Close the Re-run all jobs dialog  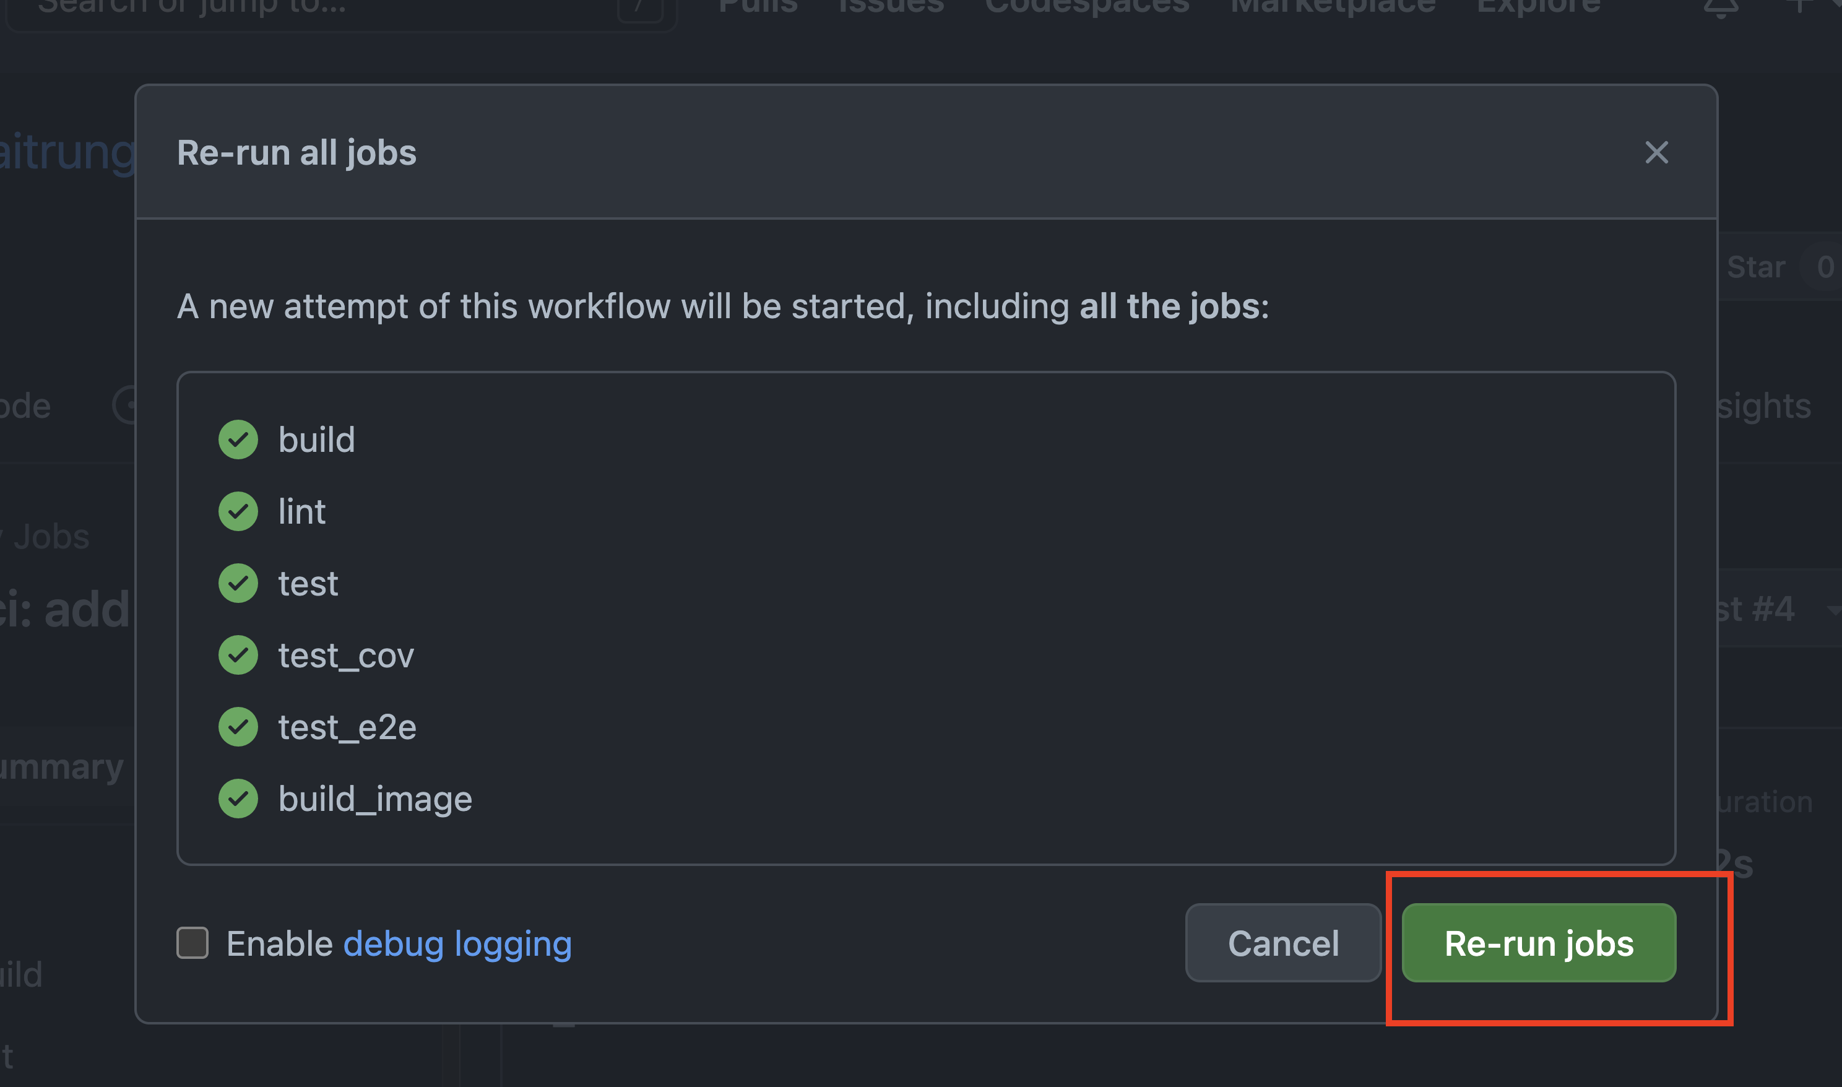[1657, 153]
